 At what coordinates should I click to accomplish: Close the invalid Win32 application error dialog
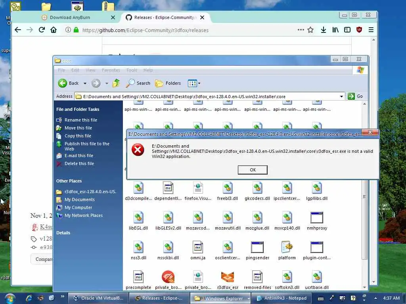[x=370, y=132]
